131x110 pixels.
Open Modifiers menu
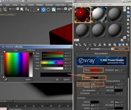40,5
